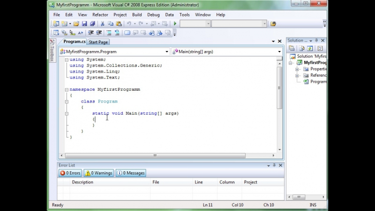Click the Save All icon
The width and height of the screenshot is (375, 211).
[92, 24]
